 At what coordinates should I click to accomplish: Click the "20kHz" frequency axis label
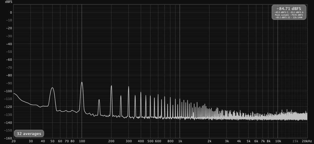(307, 141)
